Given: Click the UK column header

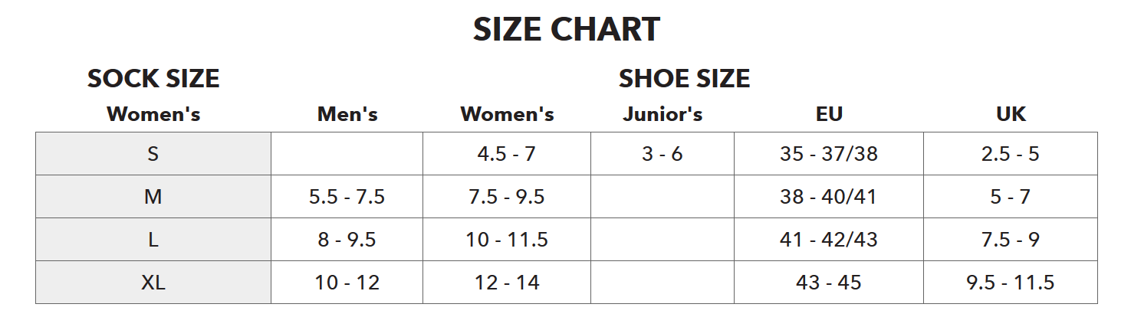Looking at the screenshot, I should (1011, 114).
